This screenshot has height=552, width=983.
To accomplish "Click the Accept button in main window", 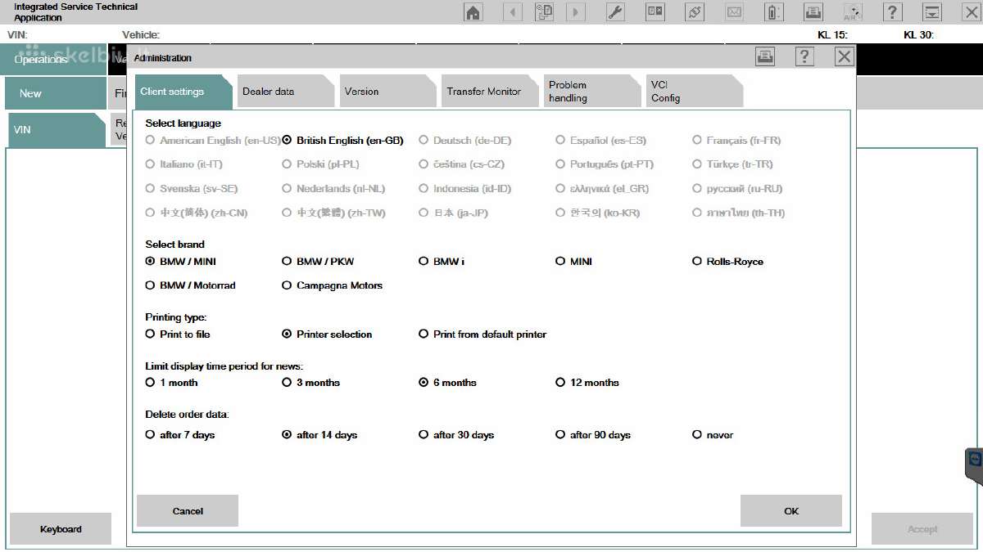I will point(922,529).
